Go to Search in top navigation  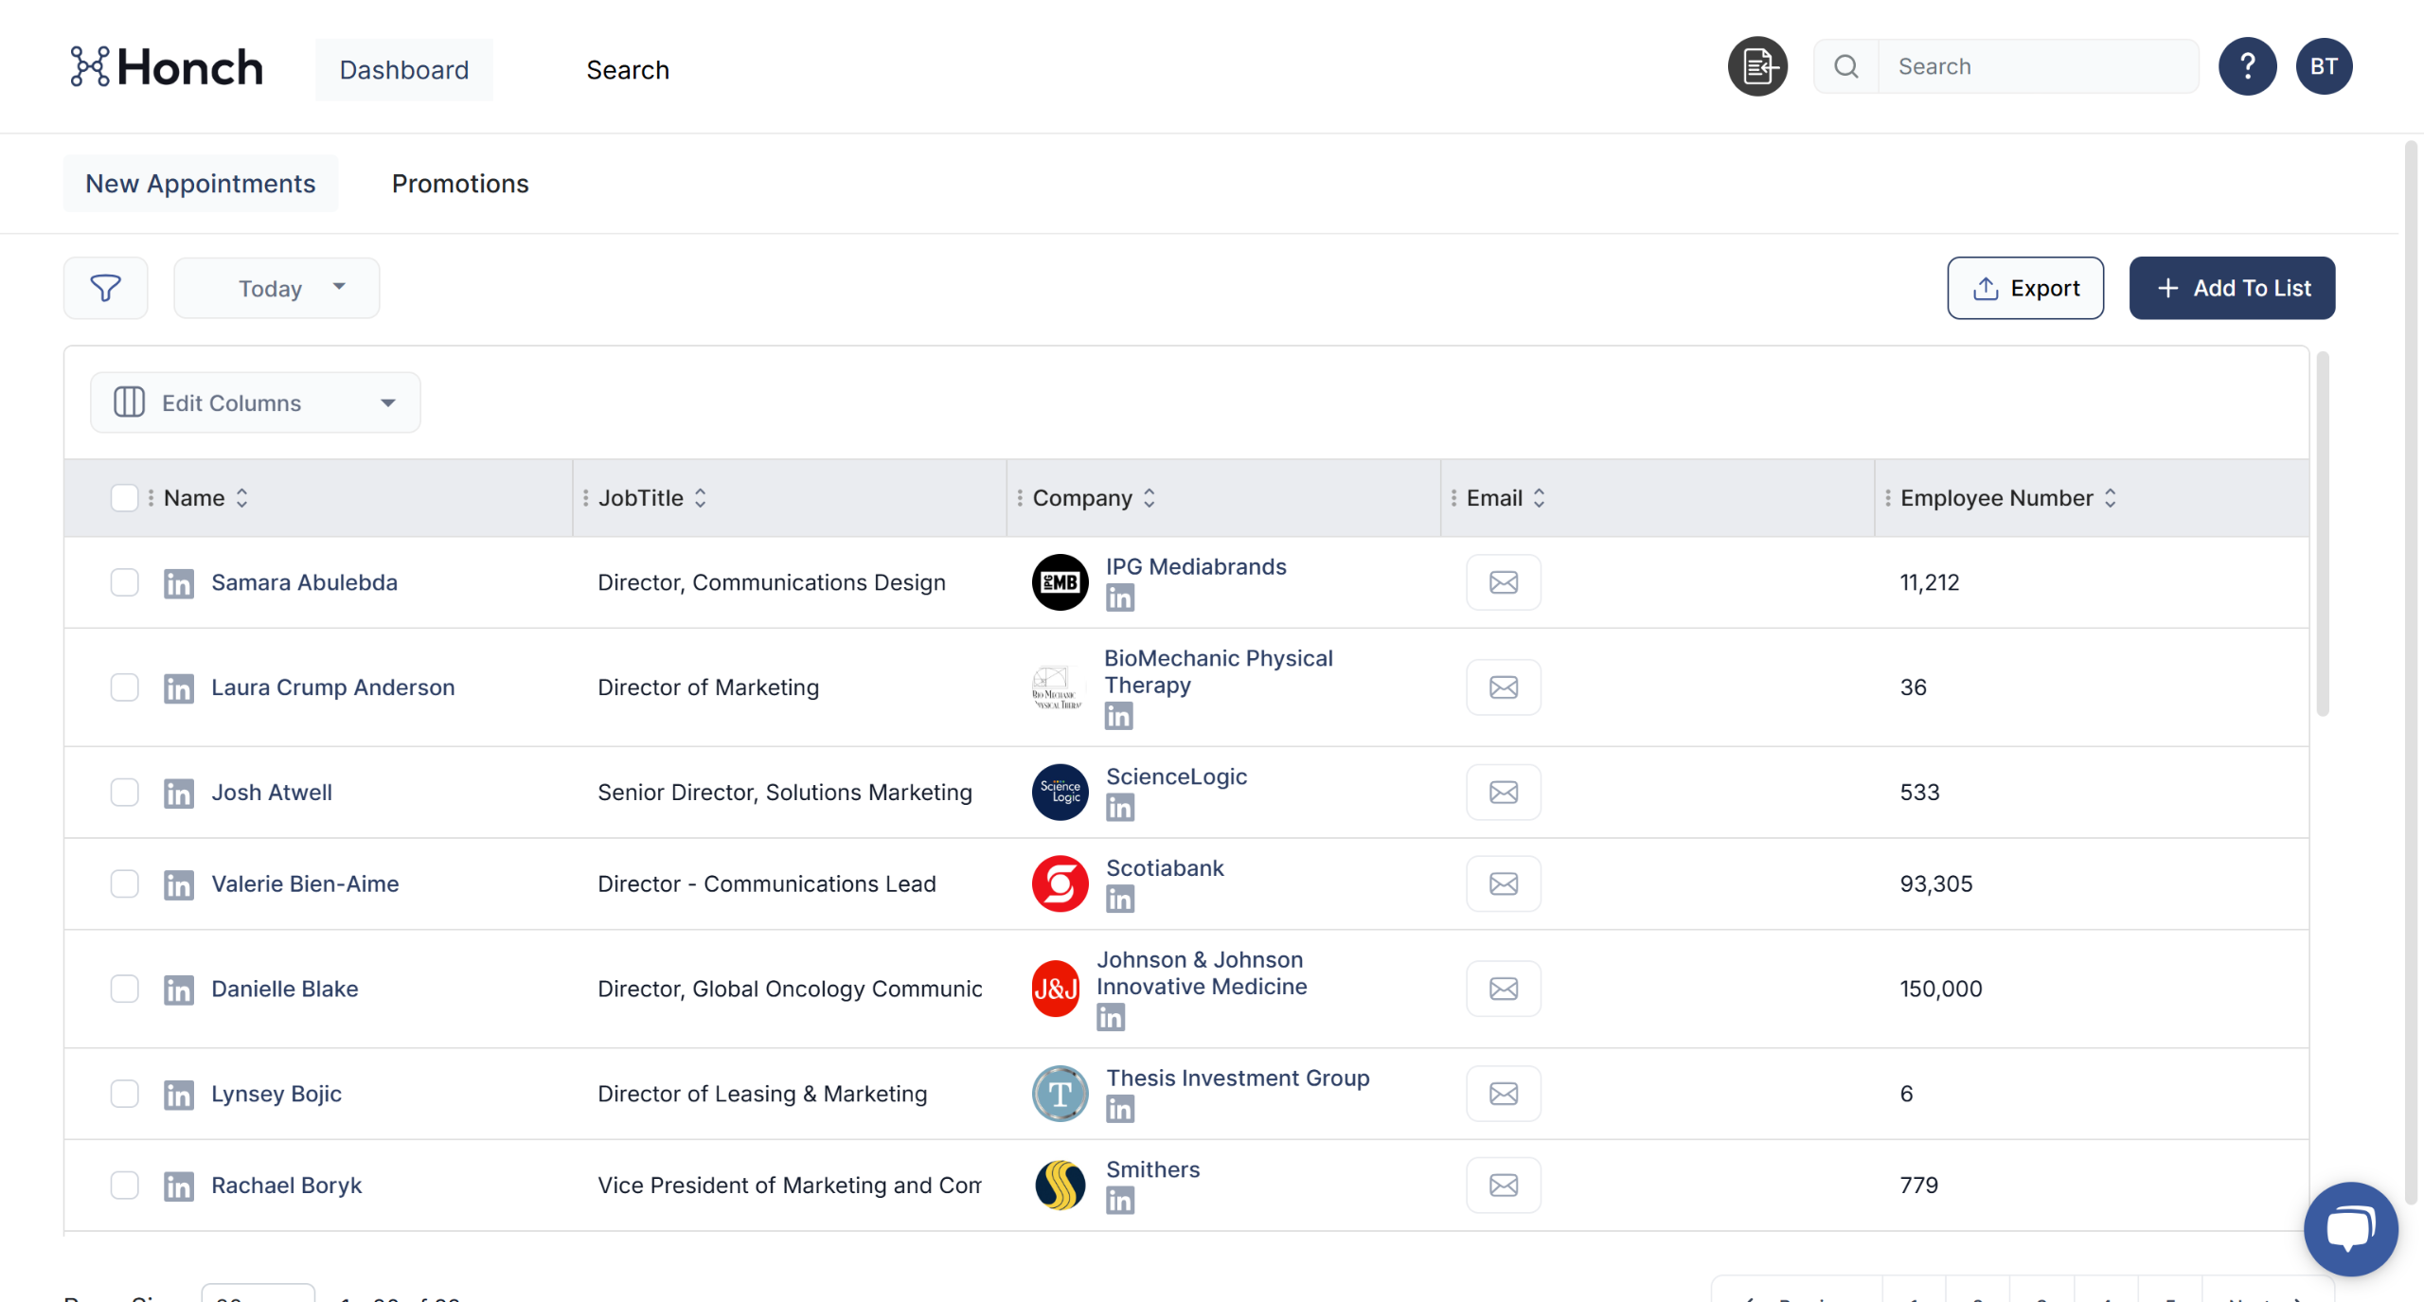[x=627, y=70]
